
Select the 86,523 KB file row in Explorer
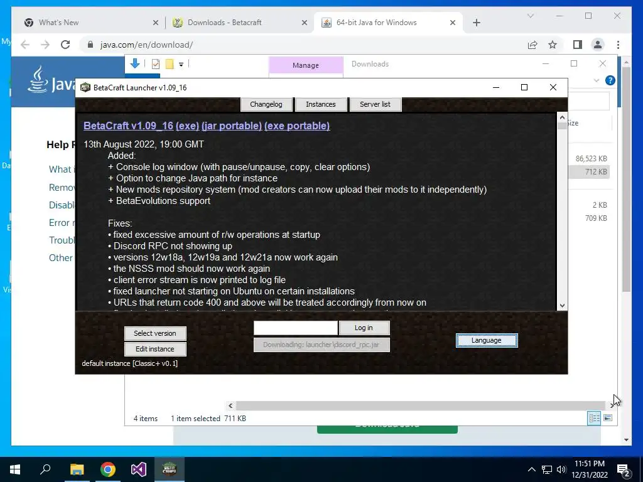point(589,159)
